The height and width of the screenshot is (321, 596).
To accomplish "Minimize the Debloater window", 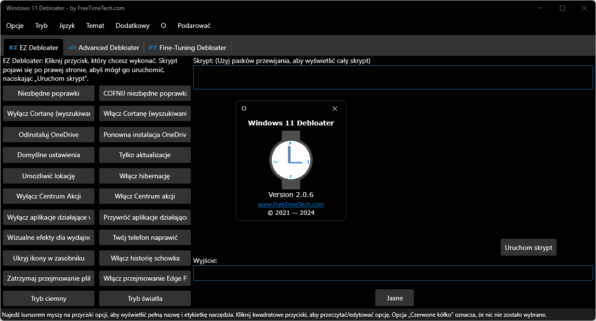I will [x=540, y=8].
